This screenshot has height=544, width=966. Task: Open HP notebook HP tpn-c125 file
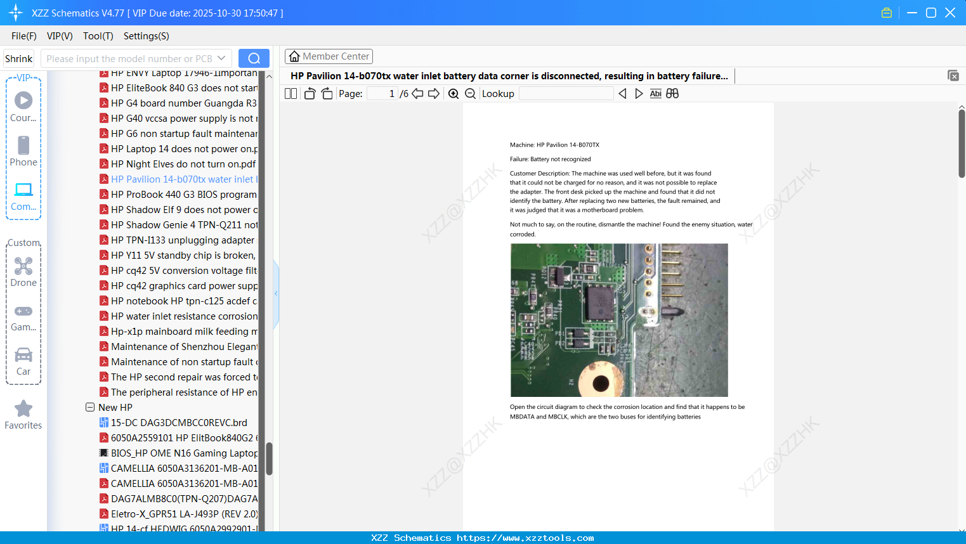179,301
